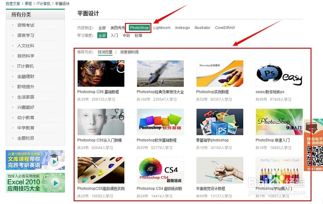This screenshot has height=204, width=323.
Task: Open 平面视觉设计教程 thumbnail
Action: coord(220,170)
